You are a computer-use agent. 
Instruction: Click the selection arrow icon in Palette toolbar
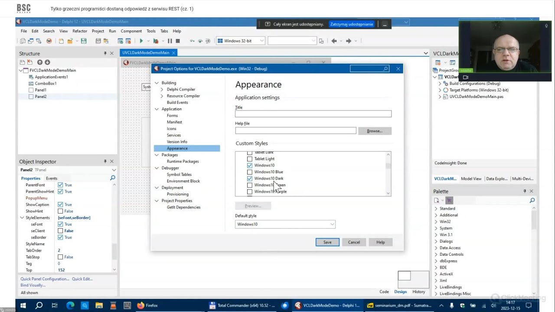pos(449,200)
